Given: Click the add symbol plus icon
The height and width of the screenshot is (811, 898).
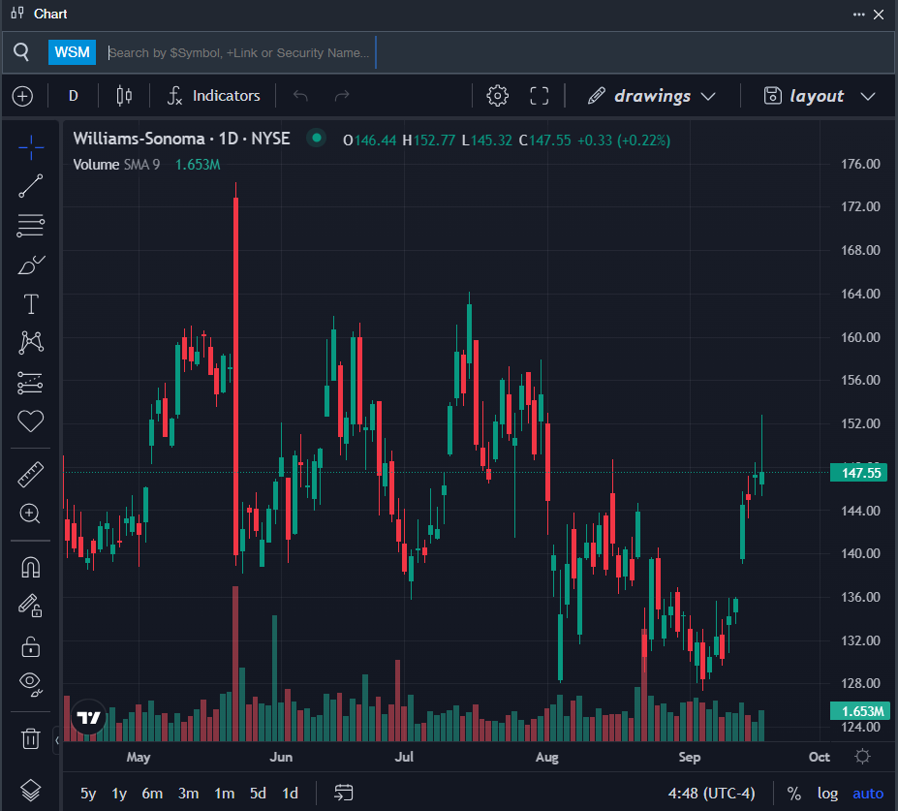Looking at the screenshot, I should pos(22,96).
